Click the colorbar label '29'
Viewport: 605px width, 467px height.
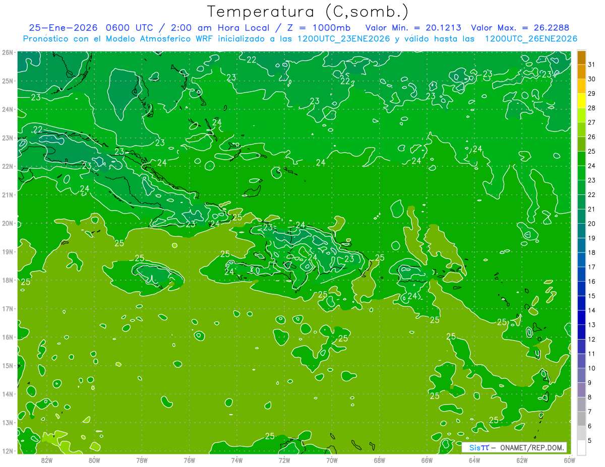591,93
